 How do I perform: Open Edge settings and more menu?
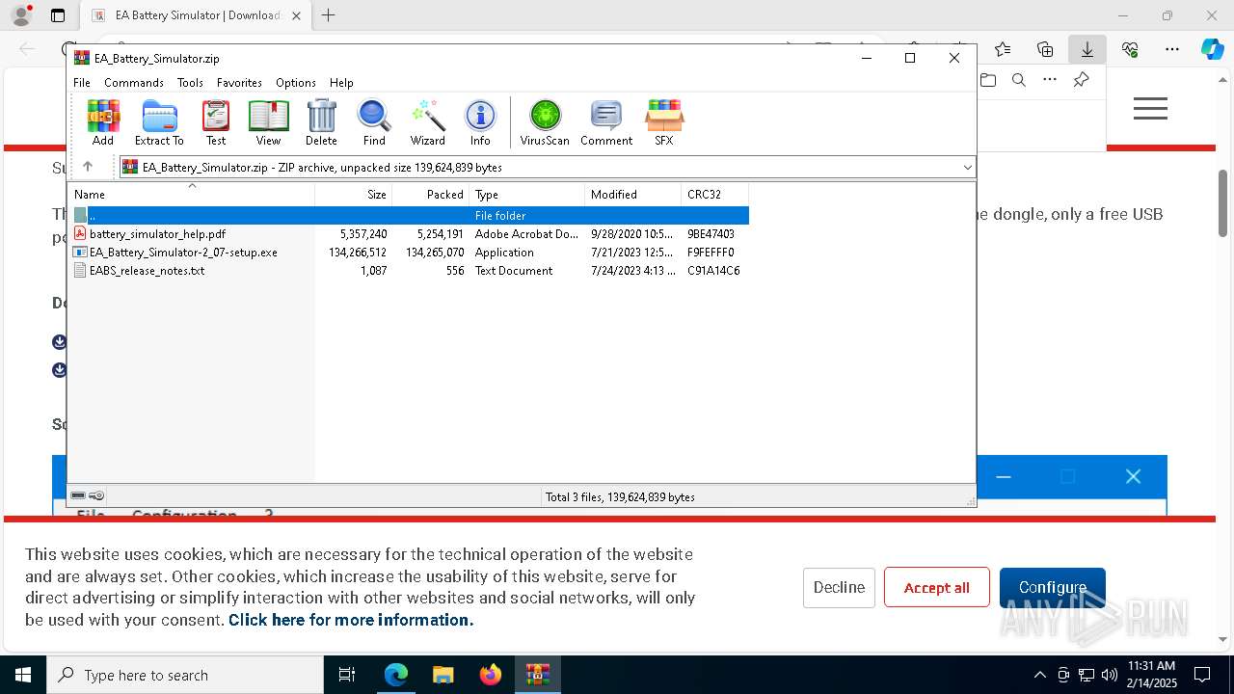tap(1172, 49)
